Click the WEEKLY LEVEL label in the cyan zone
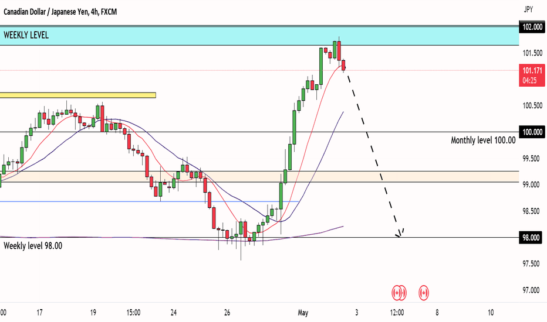547x322 pixels. tap(26, 35)
